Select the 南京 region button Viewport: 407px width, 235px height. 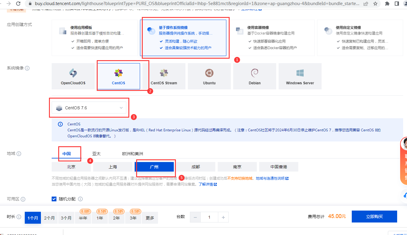(237, 167)
